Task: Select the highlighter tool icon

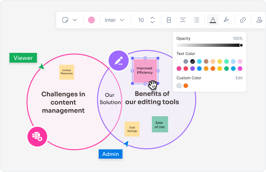Action: pyautogui.click(x=227, y=20)
